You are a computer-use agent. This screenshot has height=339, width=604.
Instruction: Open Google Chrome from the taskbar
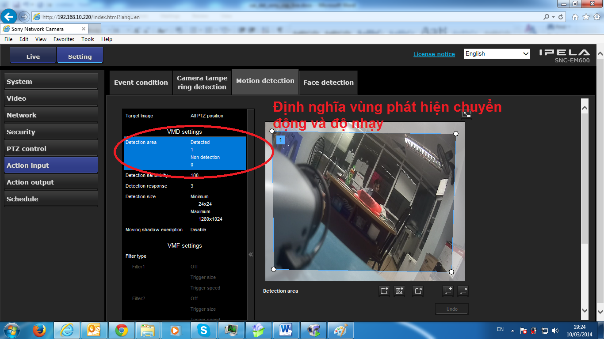[x=122, y=330]
